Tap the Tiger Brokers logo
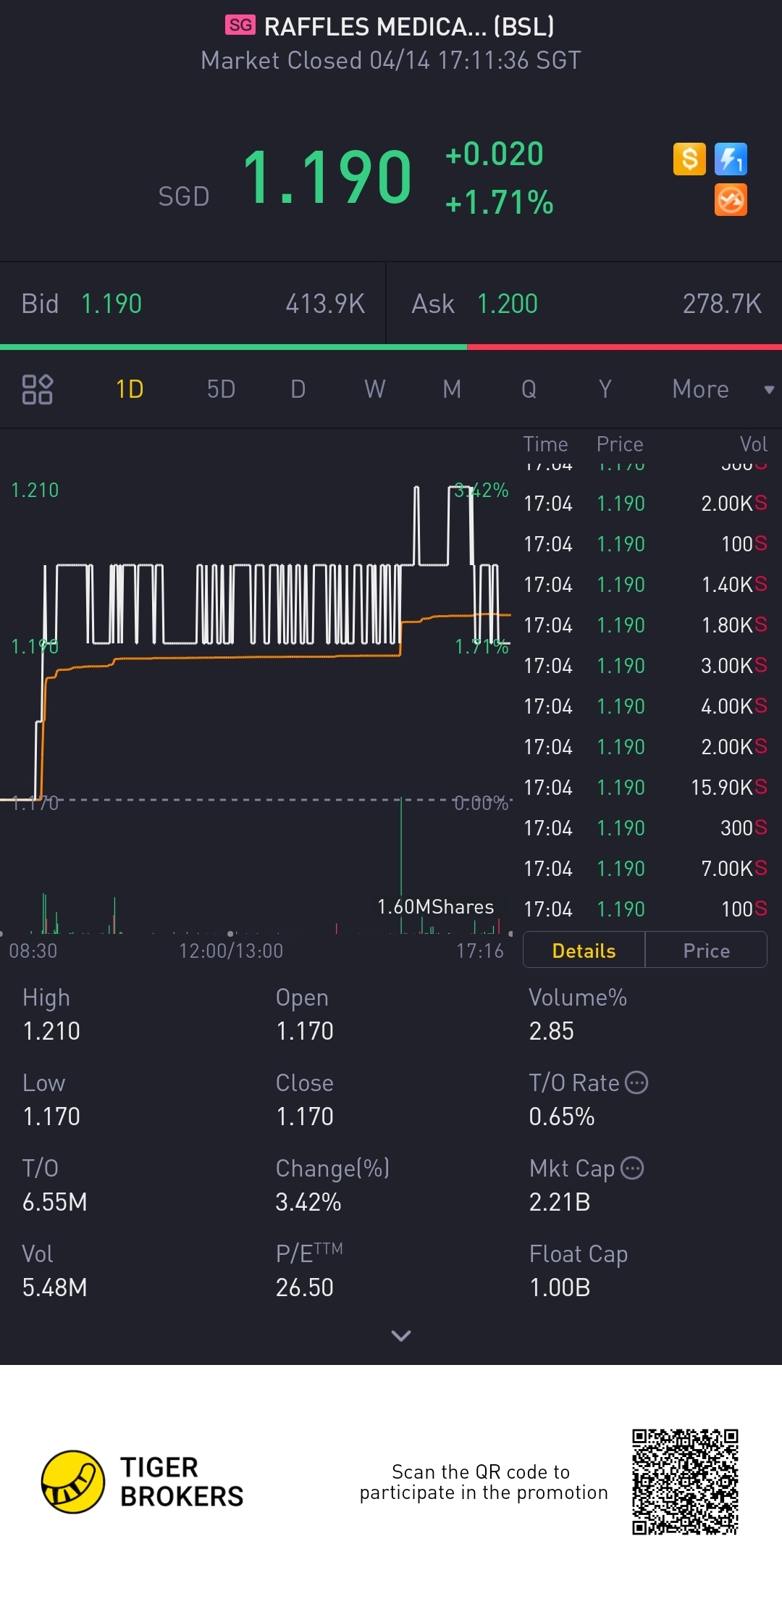 click(x=142, y=1482)
